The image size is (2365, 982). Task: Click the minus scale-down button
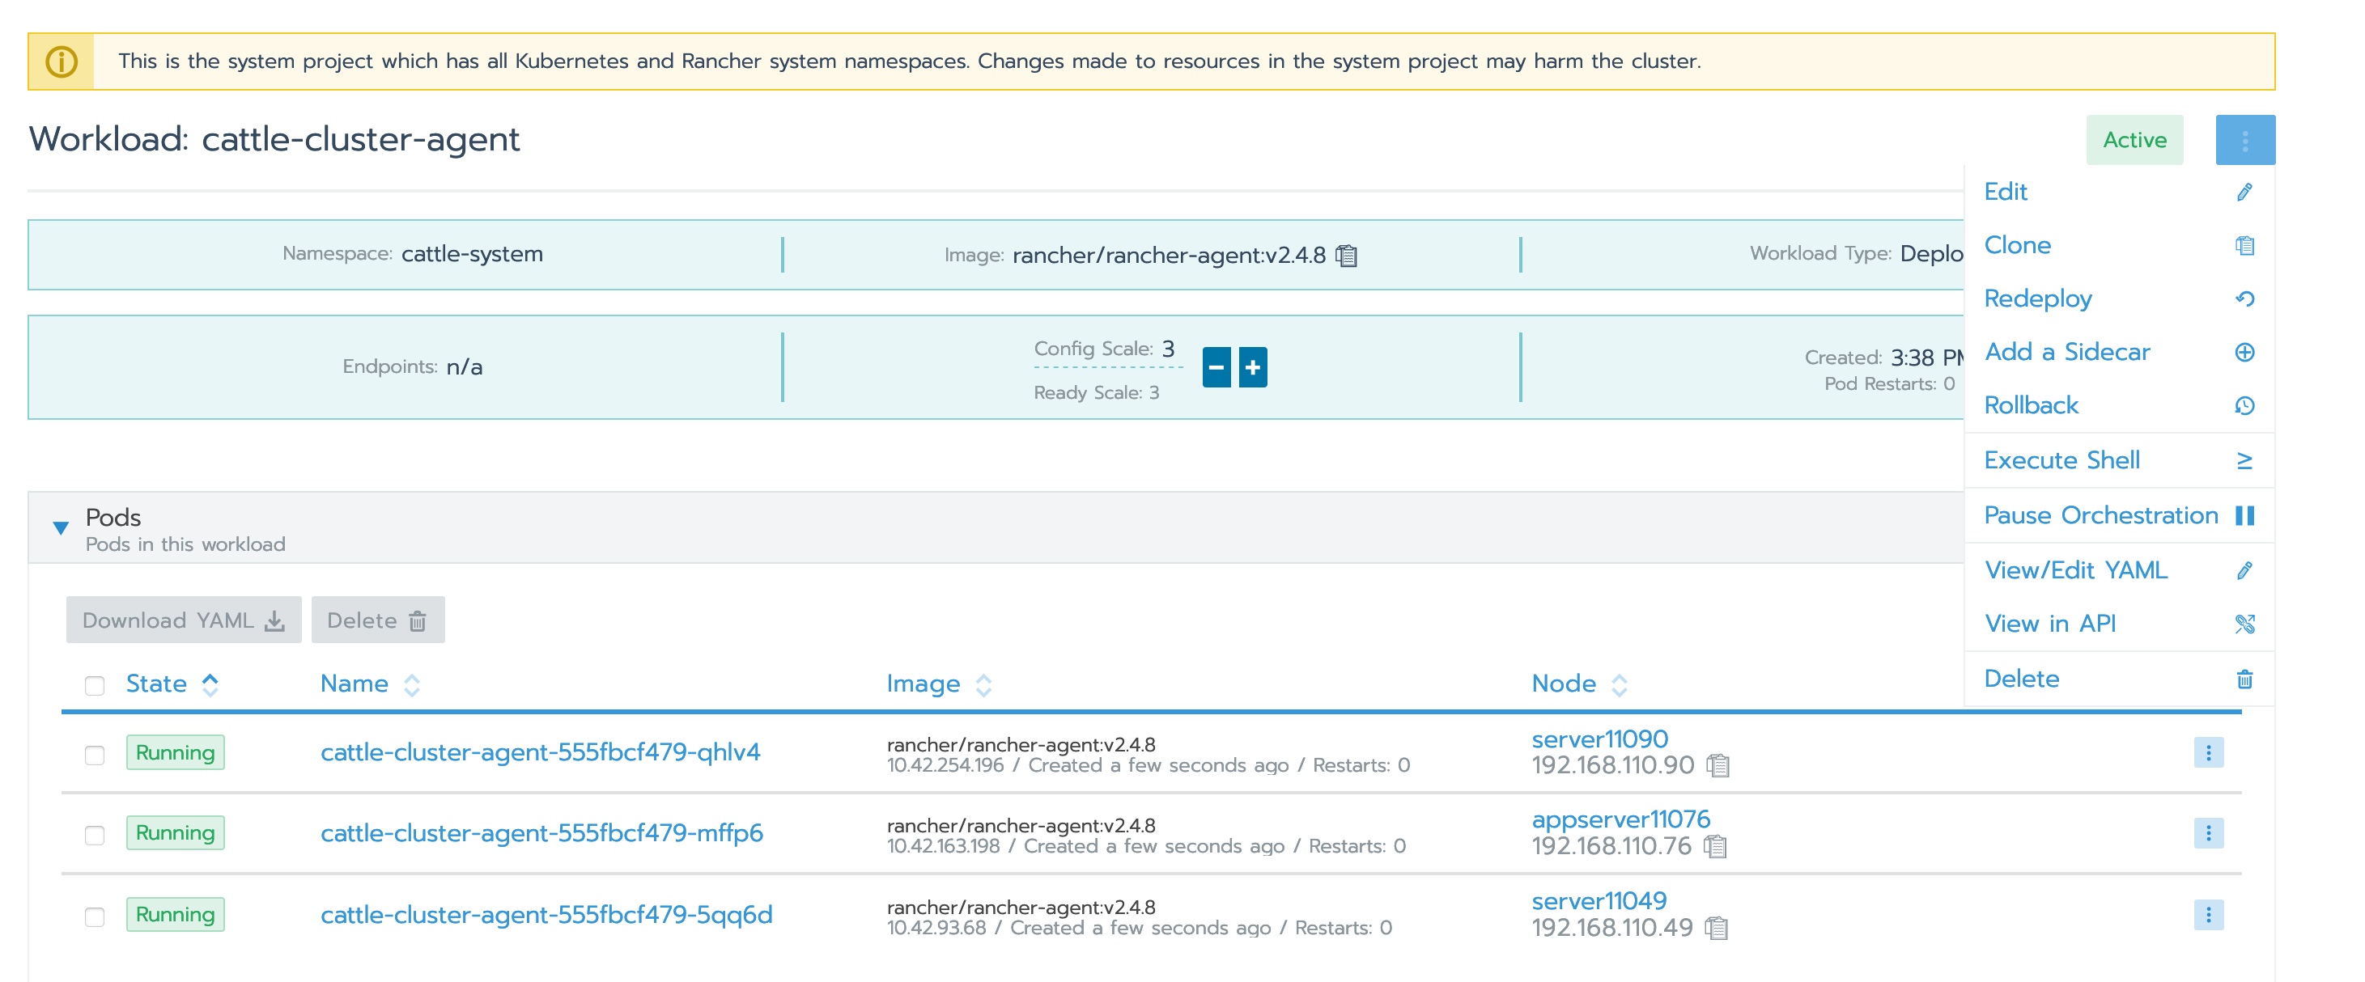(x=1216, y=367)
